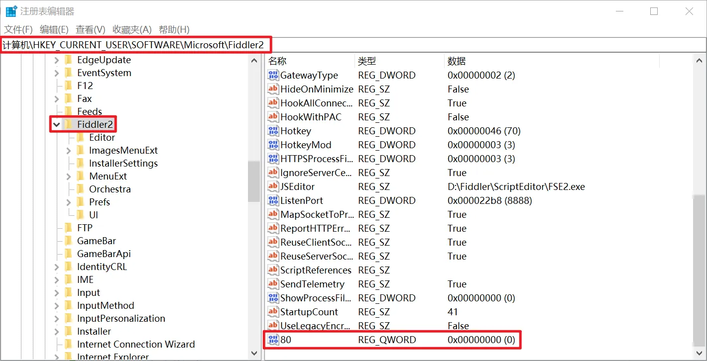Click the DWORD icon beside ShowProcessFil... value
Image resolution: width=707 pixels, height=361 pixels.
coord(273,298)
